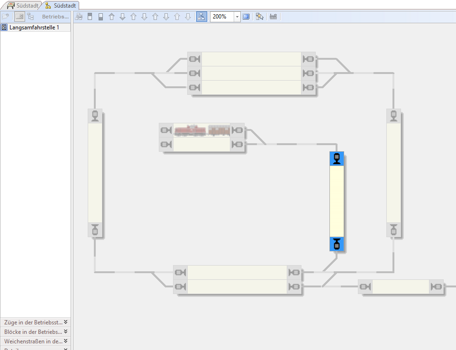Select 'Langsamfahrstelle 1' in the list
This screenshot has height=350, width=456.
click(x=34, y=28)
